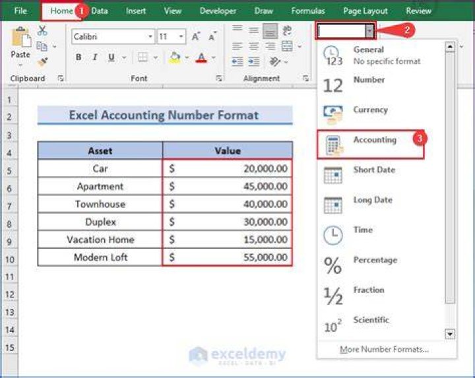Select Long Date format option
Screen dimensions: 475x378
(x=380, y=205)
